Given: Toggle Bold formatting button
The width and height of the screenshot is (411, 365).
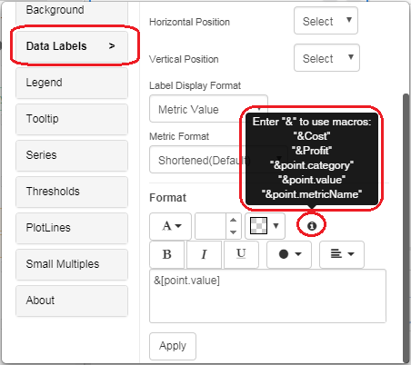Looking at the screenshot, I should click(x=166, y=254).
